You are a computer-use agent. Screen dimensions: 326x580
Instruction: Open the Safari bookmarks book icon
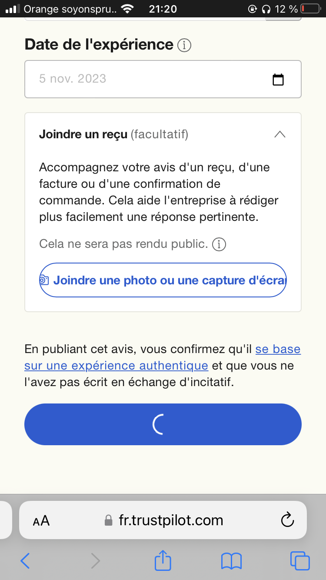pos(231,561)
